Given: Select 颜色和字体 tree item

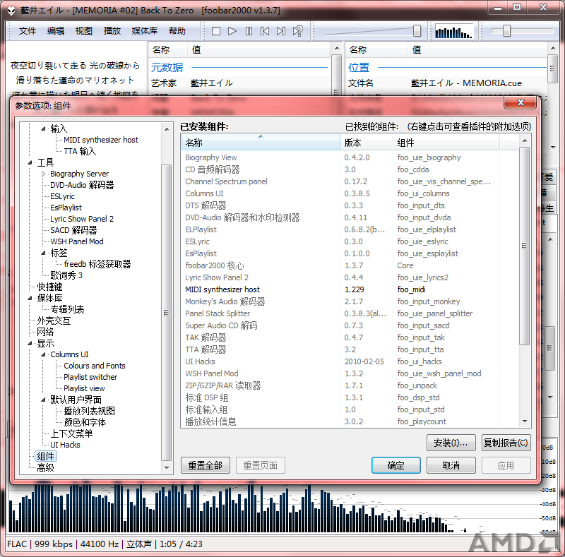Looking at the screenshot, I should click(x=85, y=422).
